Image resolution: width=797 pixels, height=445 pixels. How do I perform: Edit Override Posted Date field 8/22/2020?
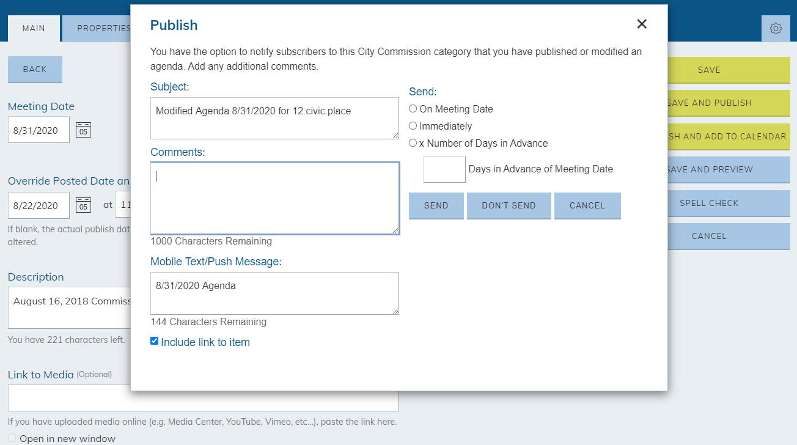click(x=39, y=205)
